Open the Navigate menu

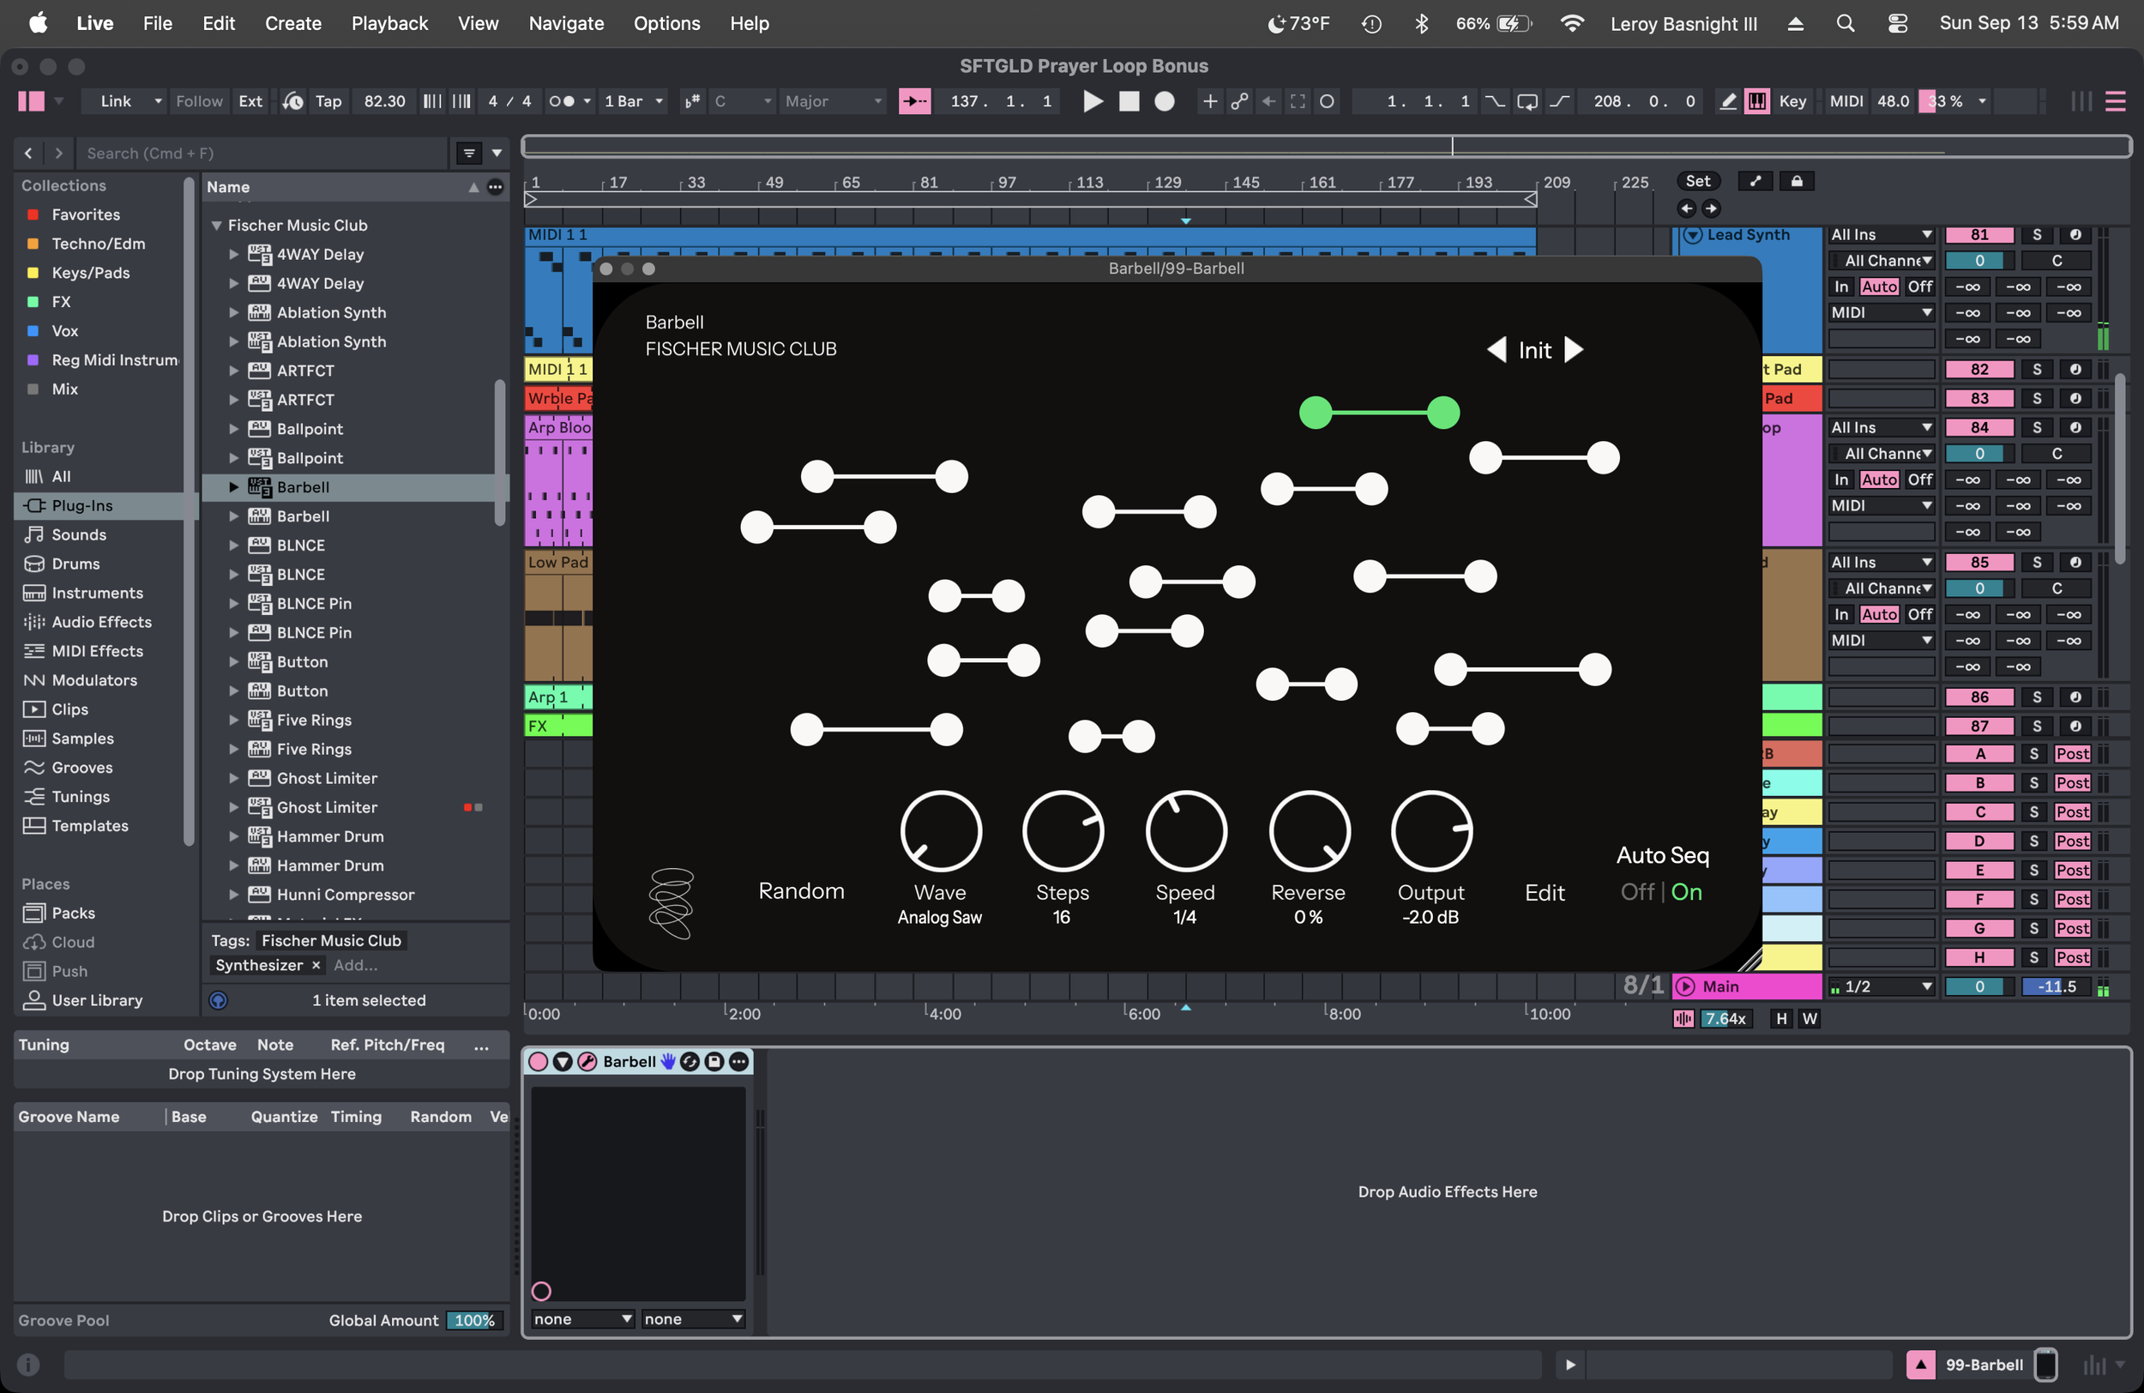point(566,23)
